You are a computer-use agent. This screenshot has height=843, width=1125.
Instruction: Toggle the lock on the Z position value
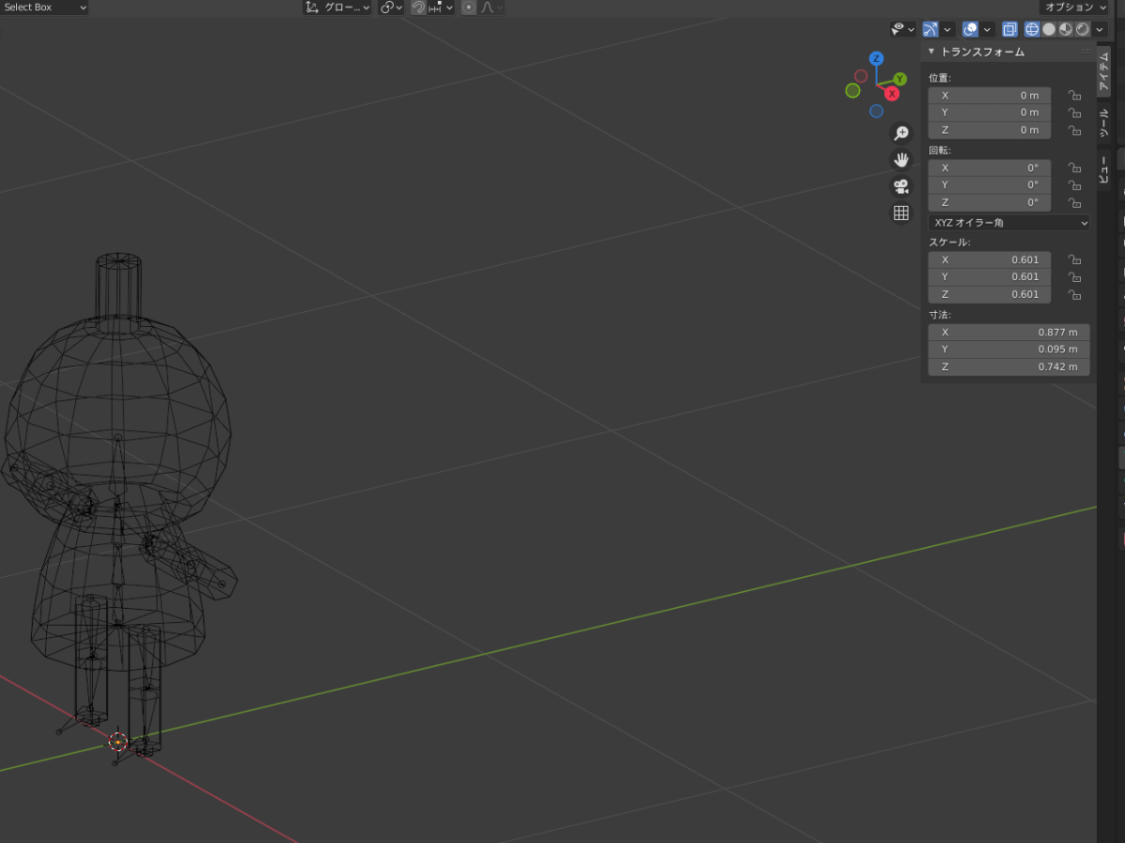(x=1074, y=130)
